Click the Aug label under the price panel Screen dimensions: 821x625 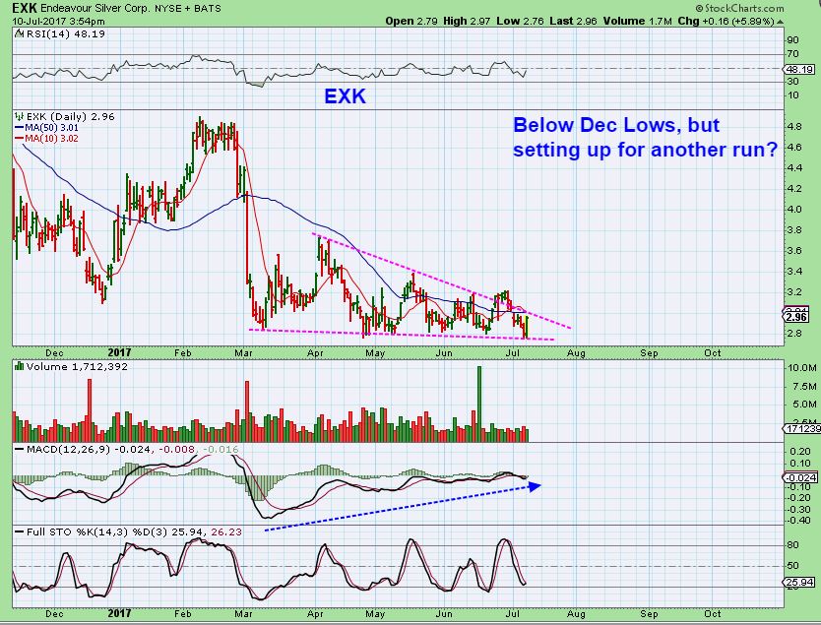pos(576,352)
